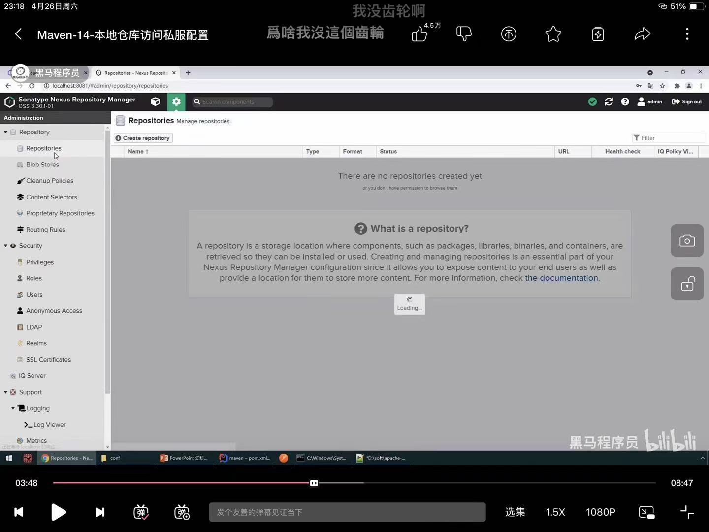Viewport: 709px width, 532px height.
Task: Share the video with arrow icon
Action: coord(643,33)
